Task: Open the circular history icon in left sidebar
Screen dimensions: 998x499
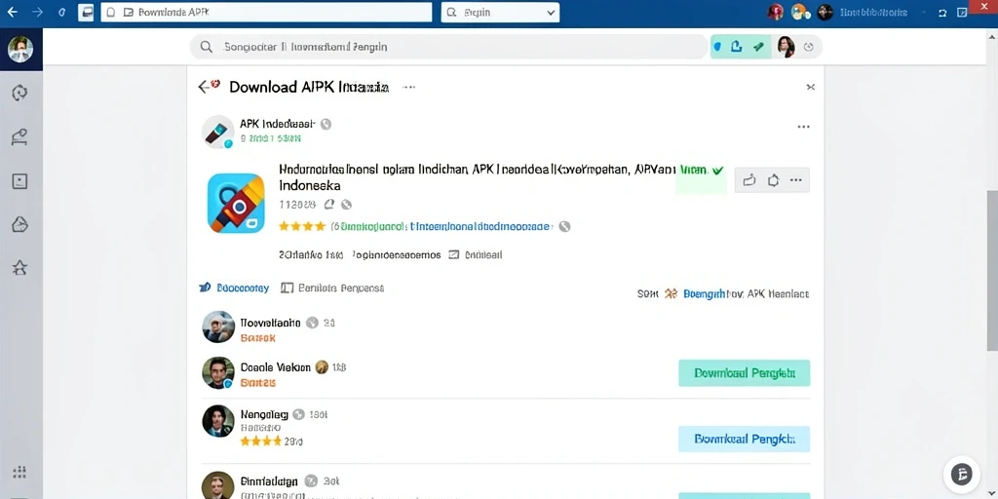Action: (x=19, y=93)
